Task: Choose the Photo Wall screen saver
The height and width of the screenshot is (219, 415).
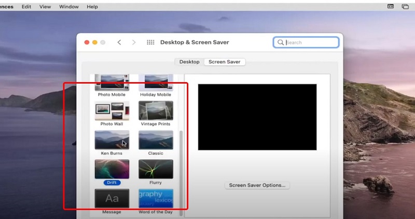Action: point(112,111)
